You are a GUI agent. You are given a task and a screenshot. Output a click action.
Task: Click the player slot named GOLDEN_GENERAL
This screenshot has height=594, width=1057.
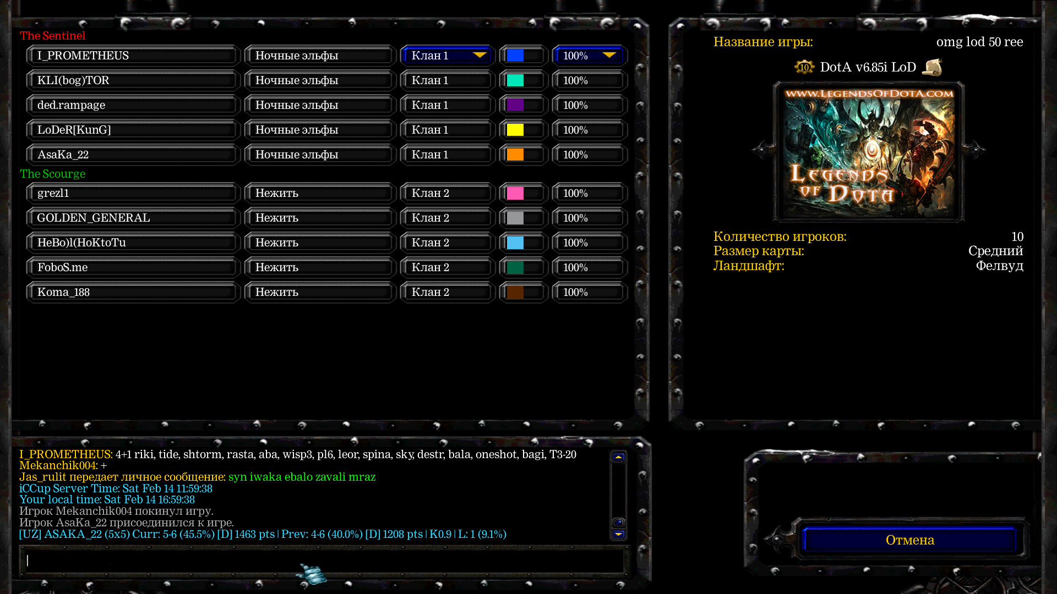[x=133, y=218]
